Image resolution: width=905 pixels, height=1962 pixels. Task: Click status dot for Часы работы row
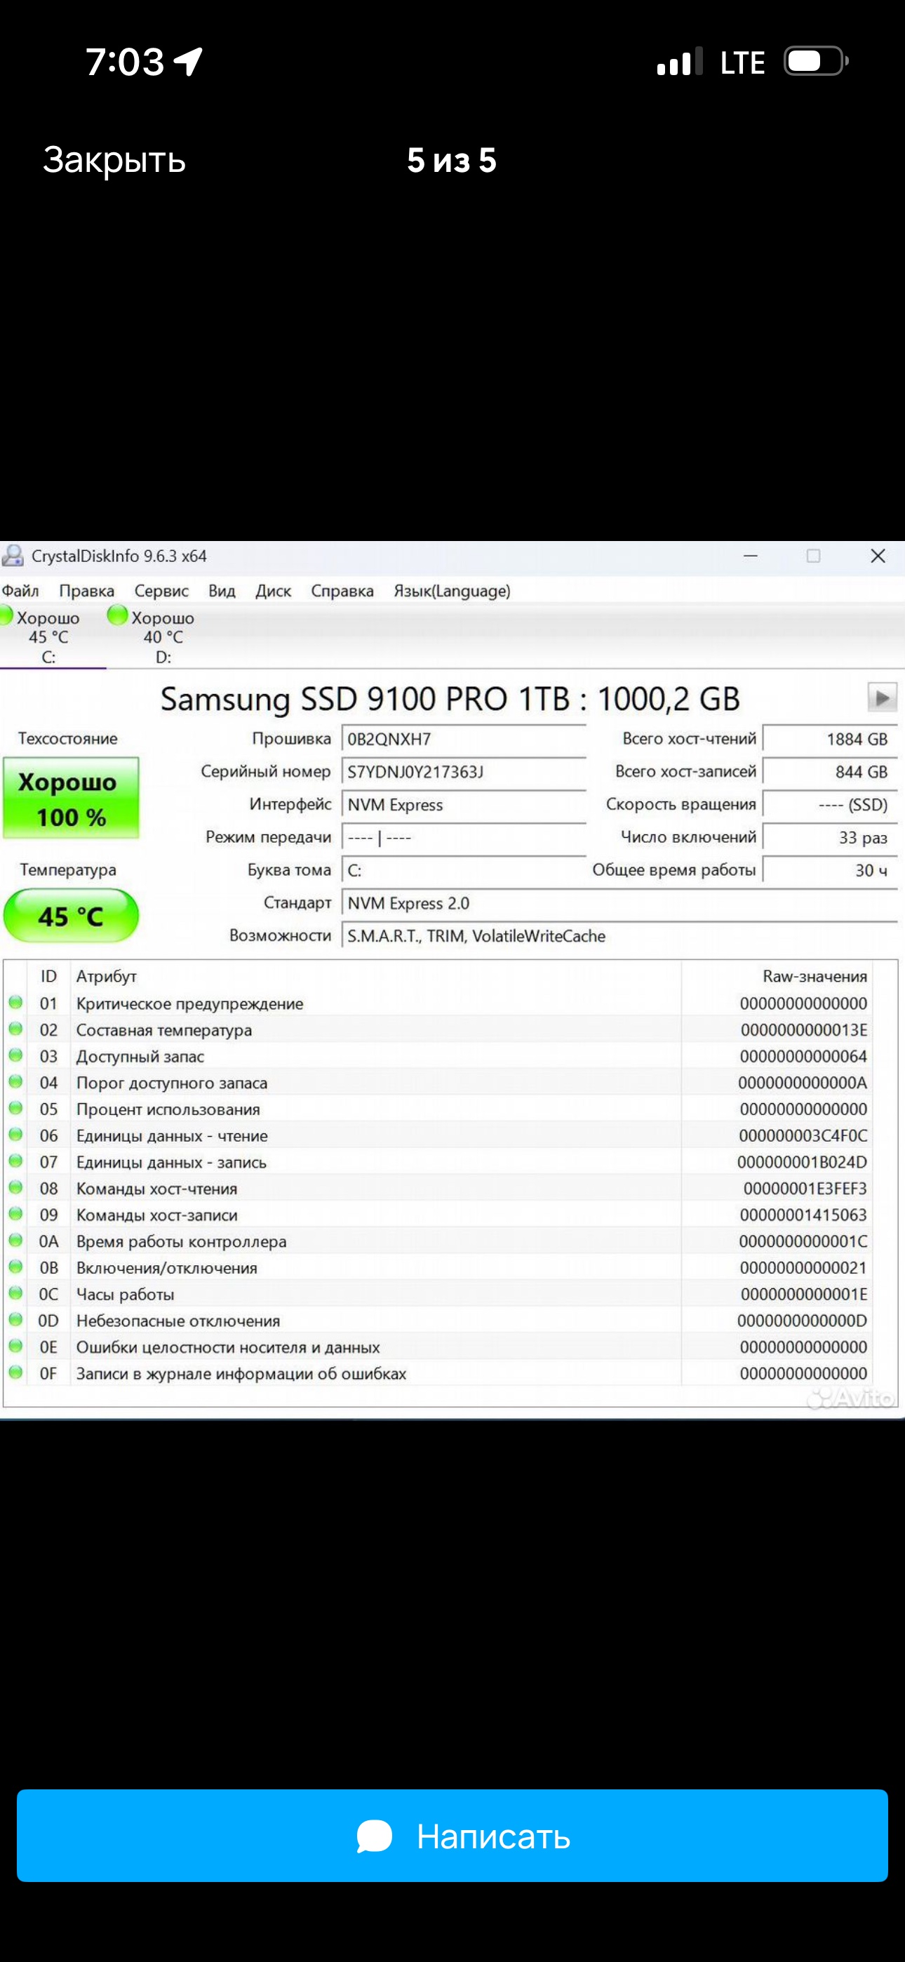click(x=15, y=1293)
